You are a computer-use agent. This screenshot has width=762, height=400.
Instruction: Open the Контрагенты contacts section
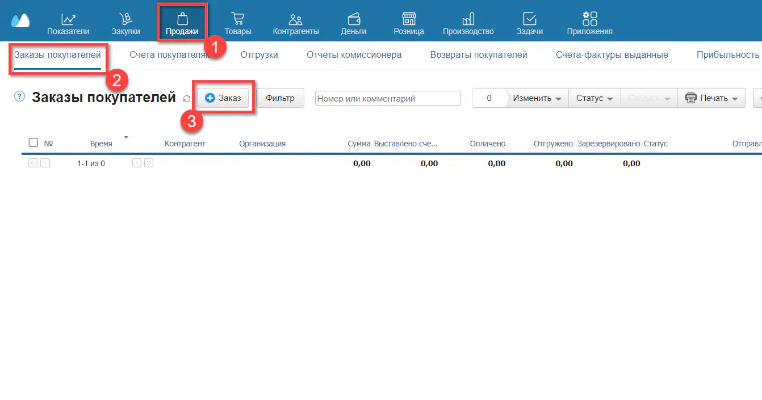296,24
